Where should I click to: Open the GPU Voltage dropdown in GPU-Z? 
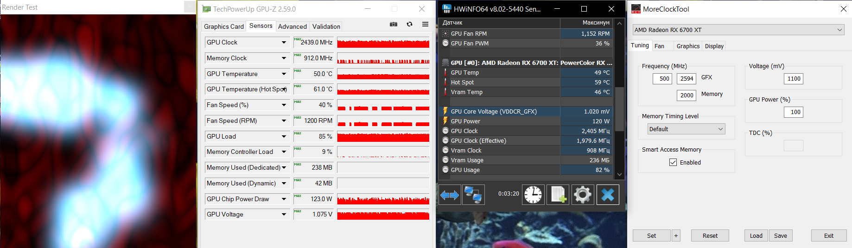[x=284, y=214]
